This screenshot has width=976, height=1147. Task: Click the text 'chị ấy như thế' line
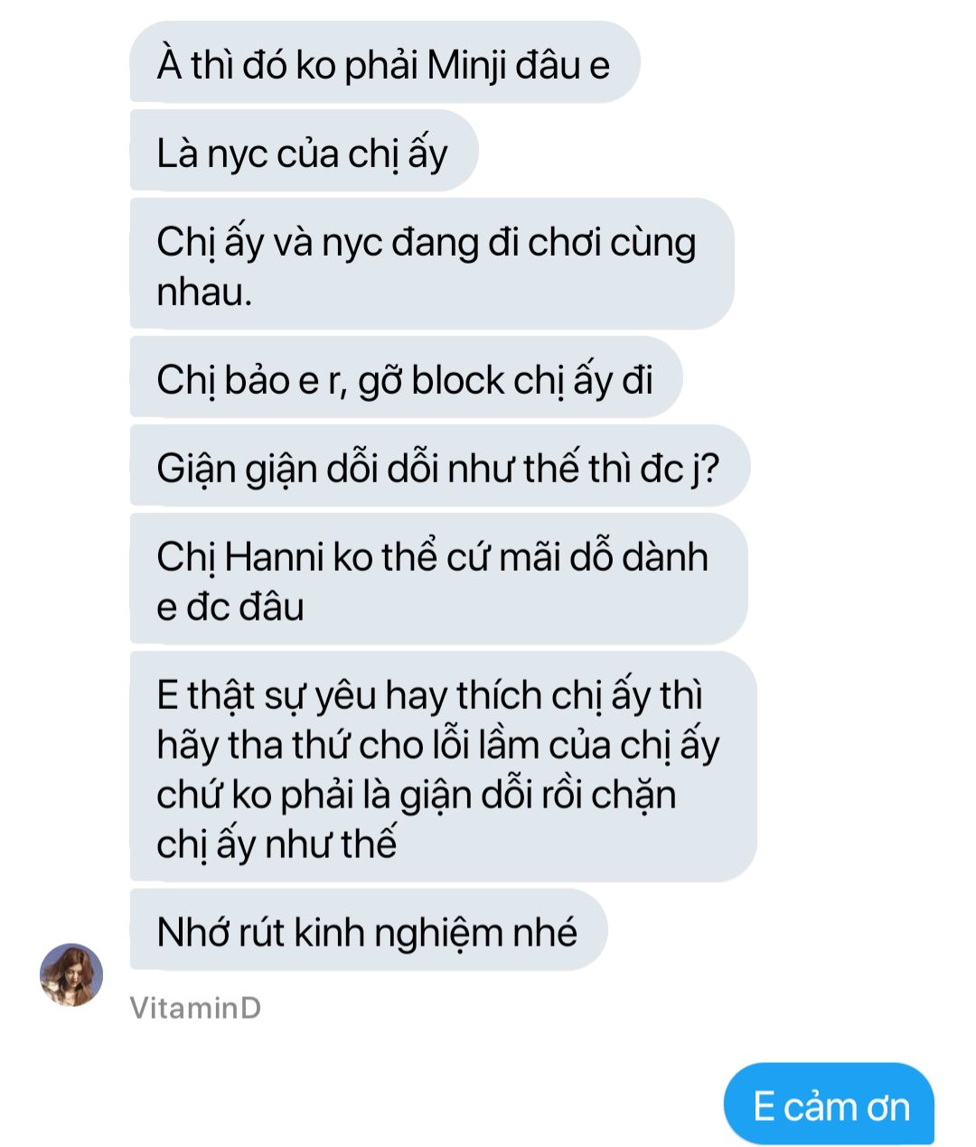(x=277, y=844)
